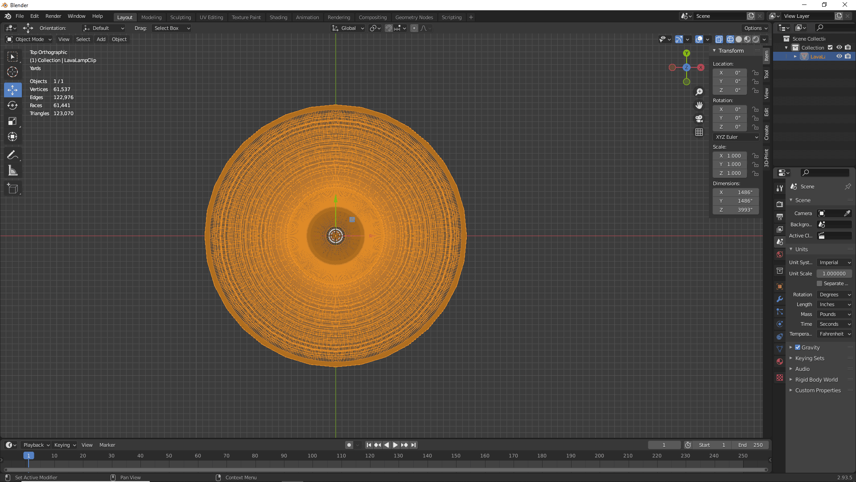This screenshot has height=482, width=856.
Task: Click the Options button in viewport header
Action: point(756,28)
